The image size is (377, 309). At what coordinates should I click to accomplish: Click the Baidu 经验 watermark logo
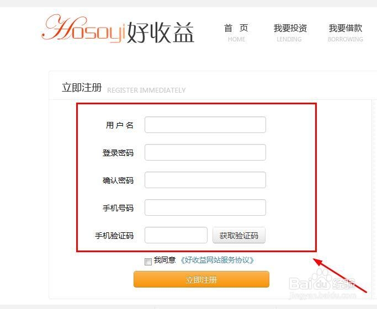pos(322,283)
